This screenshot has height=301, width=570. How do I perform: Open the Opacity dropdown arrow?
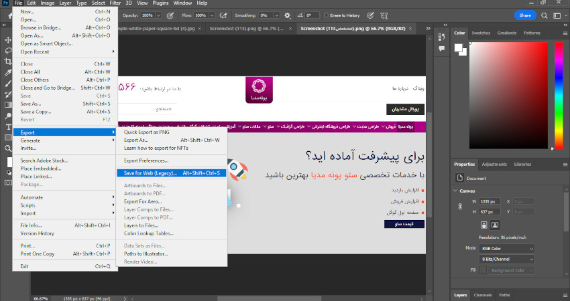click(x=158, y=15)
